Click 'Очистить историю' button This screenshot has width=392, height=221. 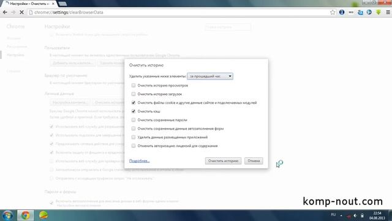(223, 161)
